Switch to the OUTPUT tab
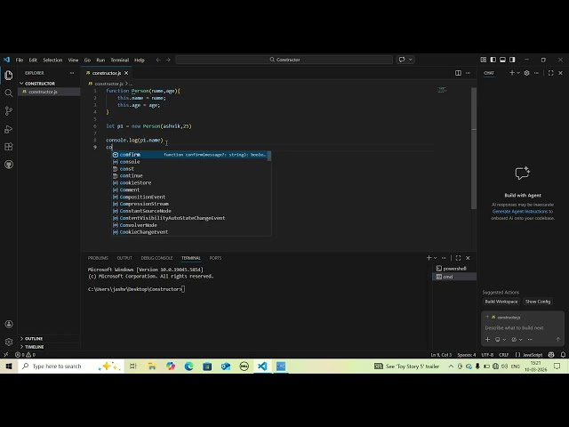The height and width of the screenshot is (427, 569). [124, 258]
